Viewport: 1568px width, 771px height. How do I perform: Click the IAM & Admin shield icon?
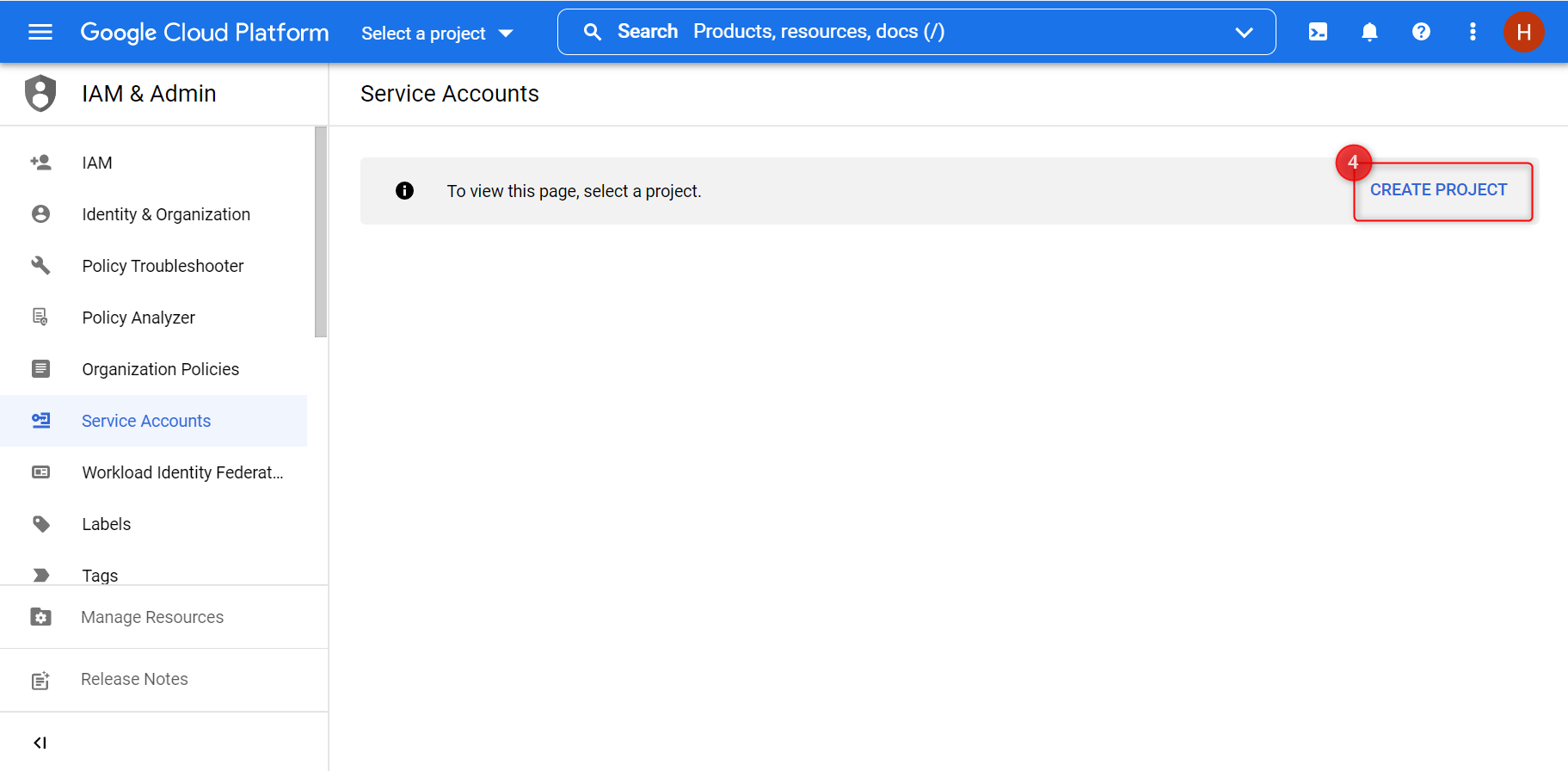40,93
